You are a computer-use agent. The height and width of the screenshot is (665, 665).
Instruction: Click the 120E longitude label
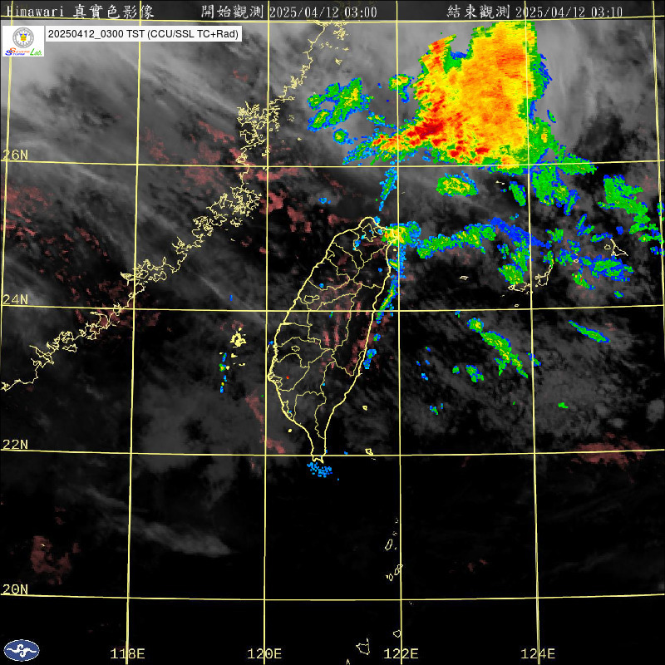(x=265, y=653)
